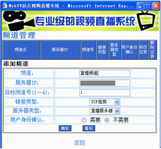Close the WebTV browser window
Screen dimensions: 161x149
(156, 6)
